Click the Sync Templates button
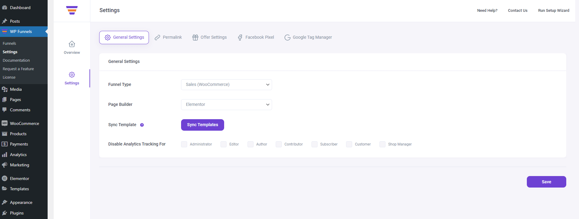This screenshot has width=579, height=219. [203, 125]
